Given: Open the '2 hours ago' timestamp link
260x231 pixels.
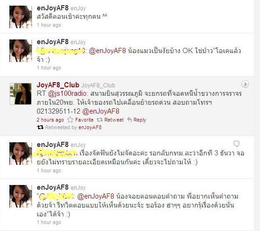Looking at the screenshot, I should tap(50, 120).
